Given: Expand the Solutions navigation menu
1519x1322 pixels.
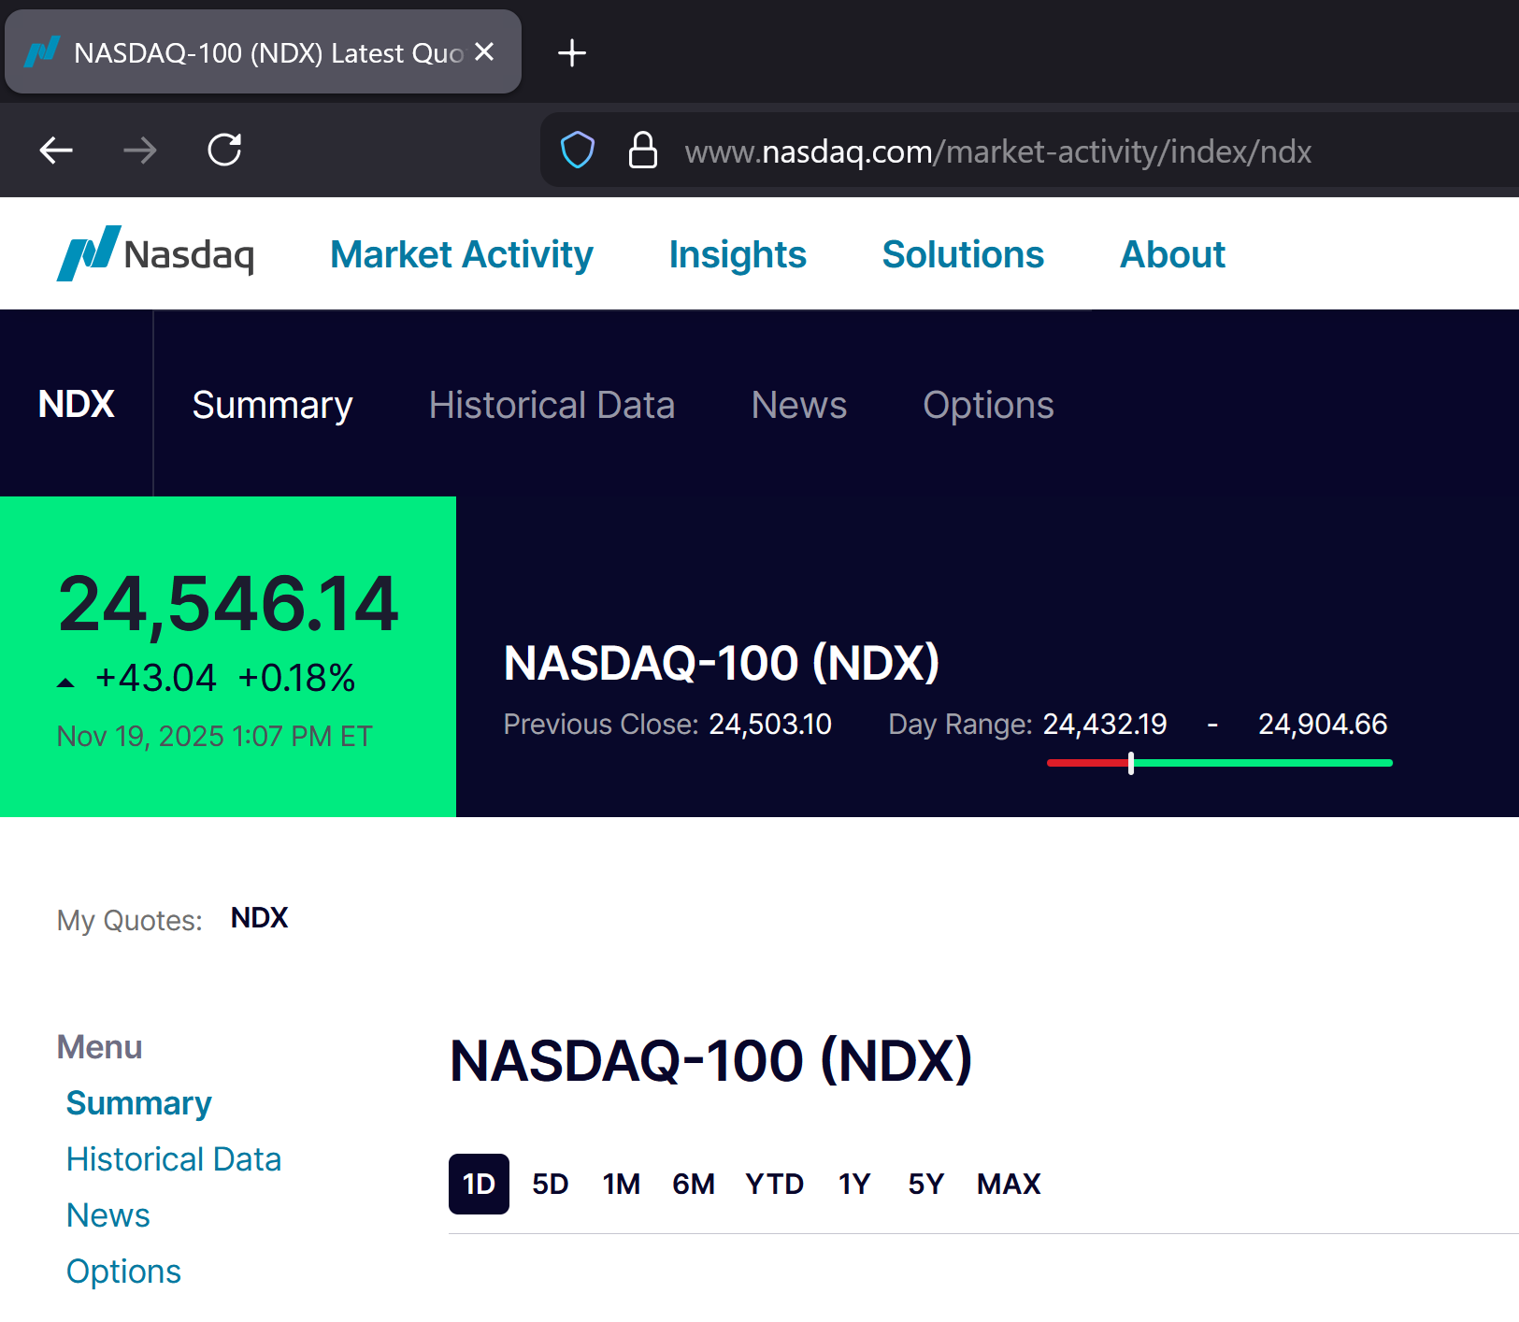Looking at the screenshot, I should 962,254.
